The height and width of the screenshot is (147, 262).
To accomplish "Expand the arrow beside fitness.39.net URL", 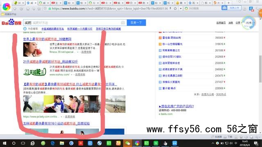I will click(x=78, y=52).
